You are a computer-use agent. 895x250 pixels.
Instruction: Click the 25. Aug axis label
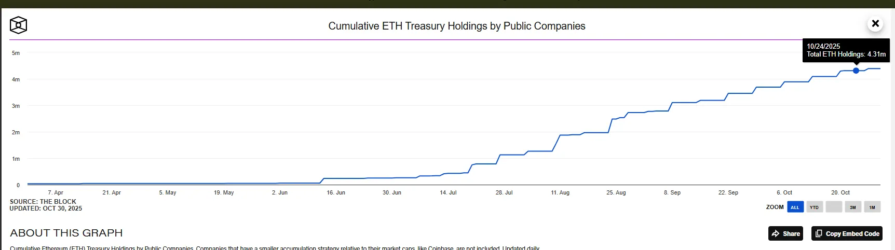(x=616, y=192)
